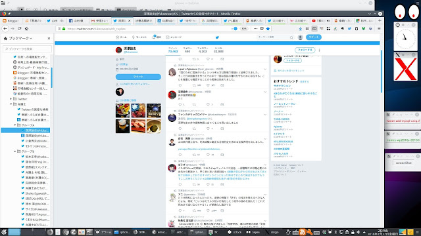Click the page vertical scrollbar thumb
The image size is (421, 236).
[382, 71]
